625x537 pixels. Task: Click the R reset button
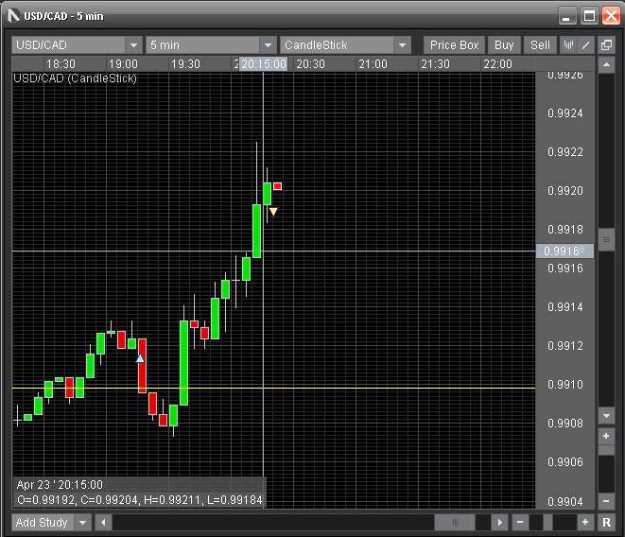606,522
